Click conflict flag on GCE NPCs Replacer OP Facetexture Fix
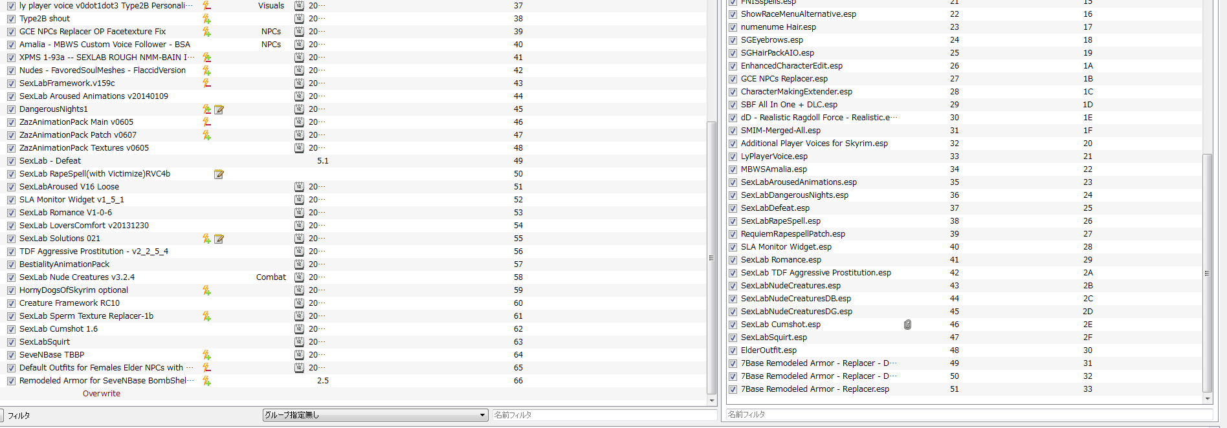The width and height of the screenshot is (1227, 428). (206, 32)
